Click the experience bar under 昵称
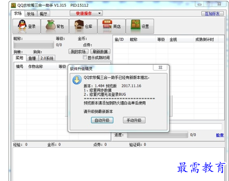The image size is (229, 181). 34,45
